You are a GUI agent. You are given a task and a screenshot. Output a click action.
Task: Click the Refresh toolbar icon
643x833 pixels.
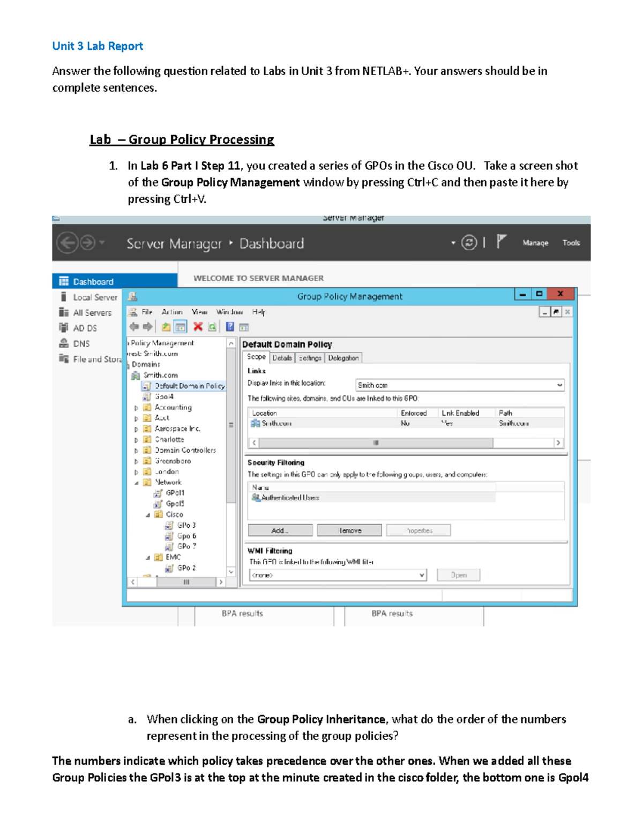(x=212, y=327)
